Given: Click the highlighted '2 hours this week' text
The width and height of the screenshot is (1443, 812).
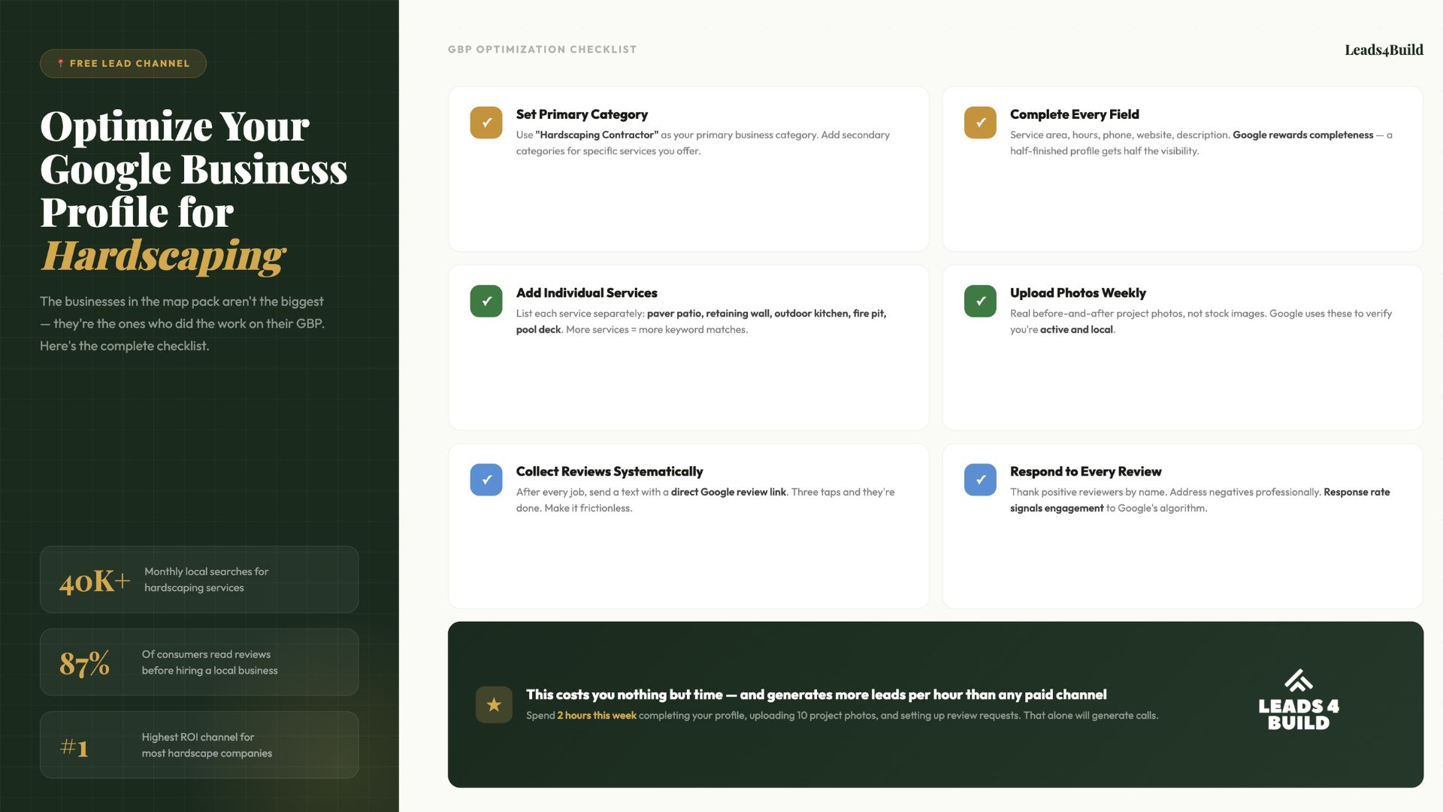Looking at the screenshot, I should 597,716.
